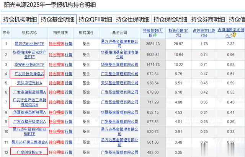Click the 机构名称 column header
Screen dimensions: 245x157
coord(29,33)
